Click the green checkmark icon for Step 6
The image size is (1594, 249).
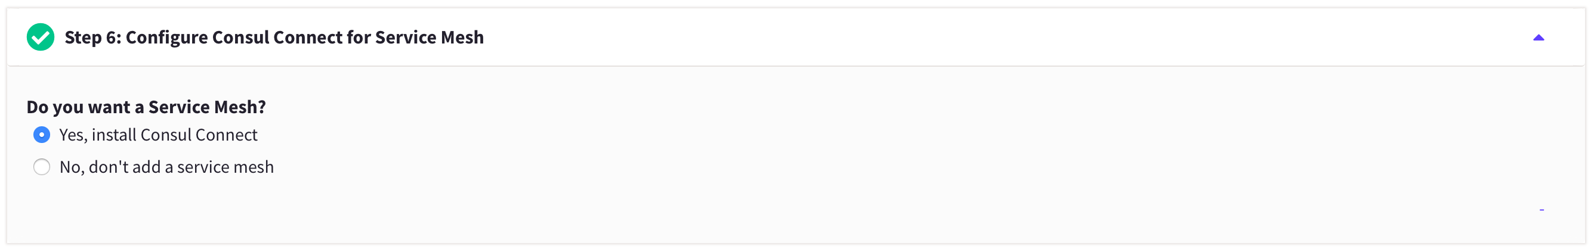40,37
